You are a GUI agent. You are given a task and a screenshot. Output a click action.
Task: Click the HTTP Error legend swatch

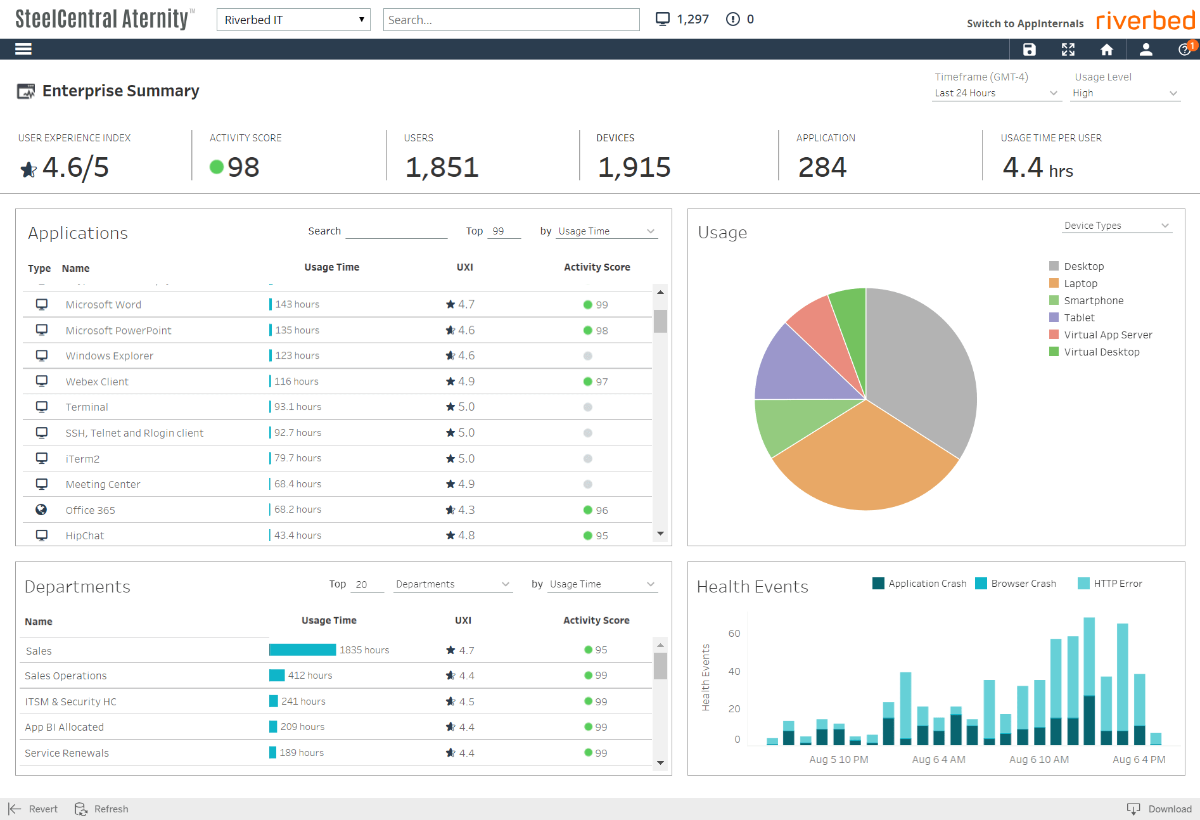1083,584
